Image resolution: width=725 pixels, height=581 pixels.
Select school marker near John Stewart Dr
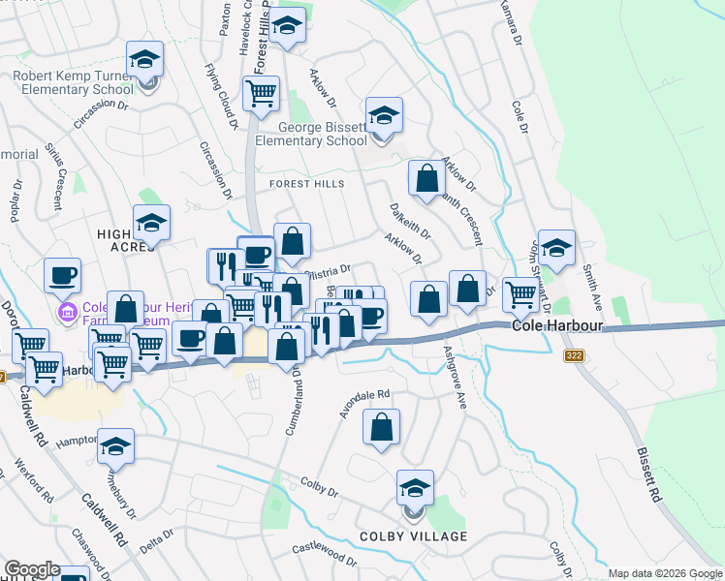pyautogui.click(x=556, y=251)
